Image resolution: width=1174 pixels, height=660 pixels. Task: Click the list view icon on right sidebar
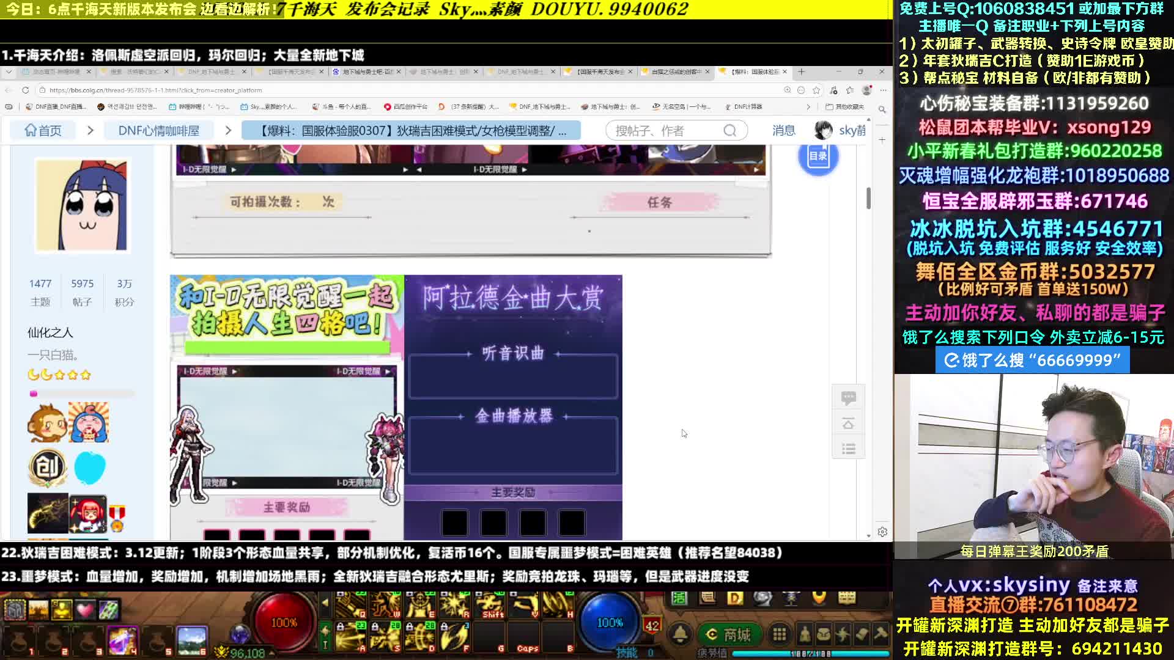[x=848, y=449]
